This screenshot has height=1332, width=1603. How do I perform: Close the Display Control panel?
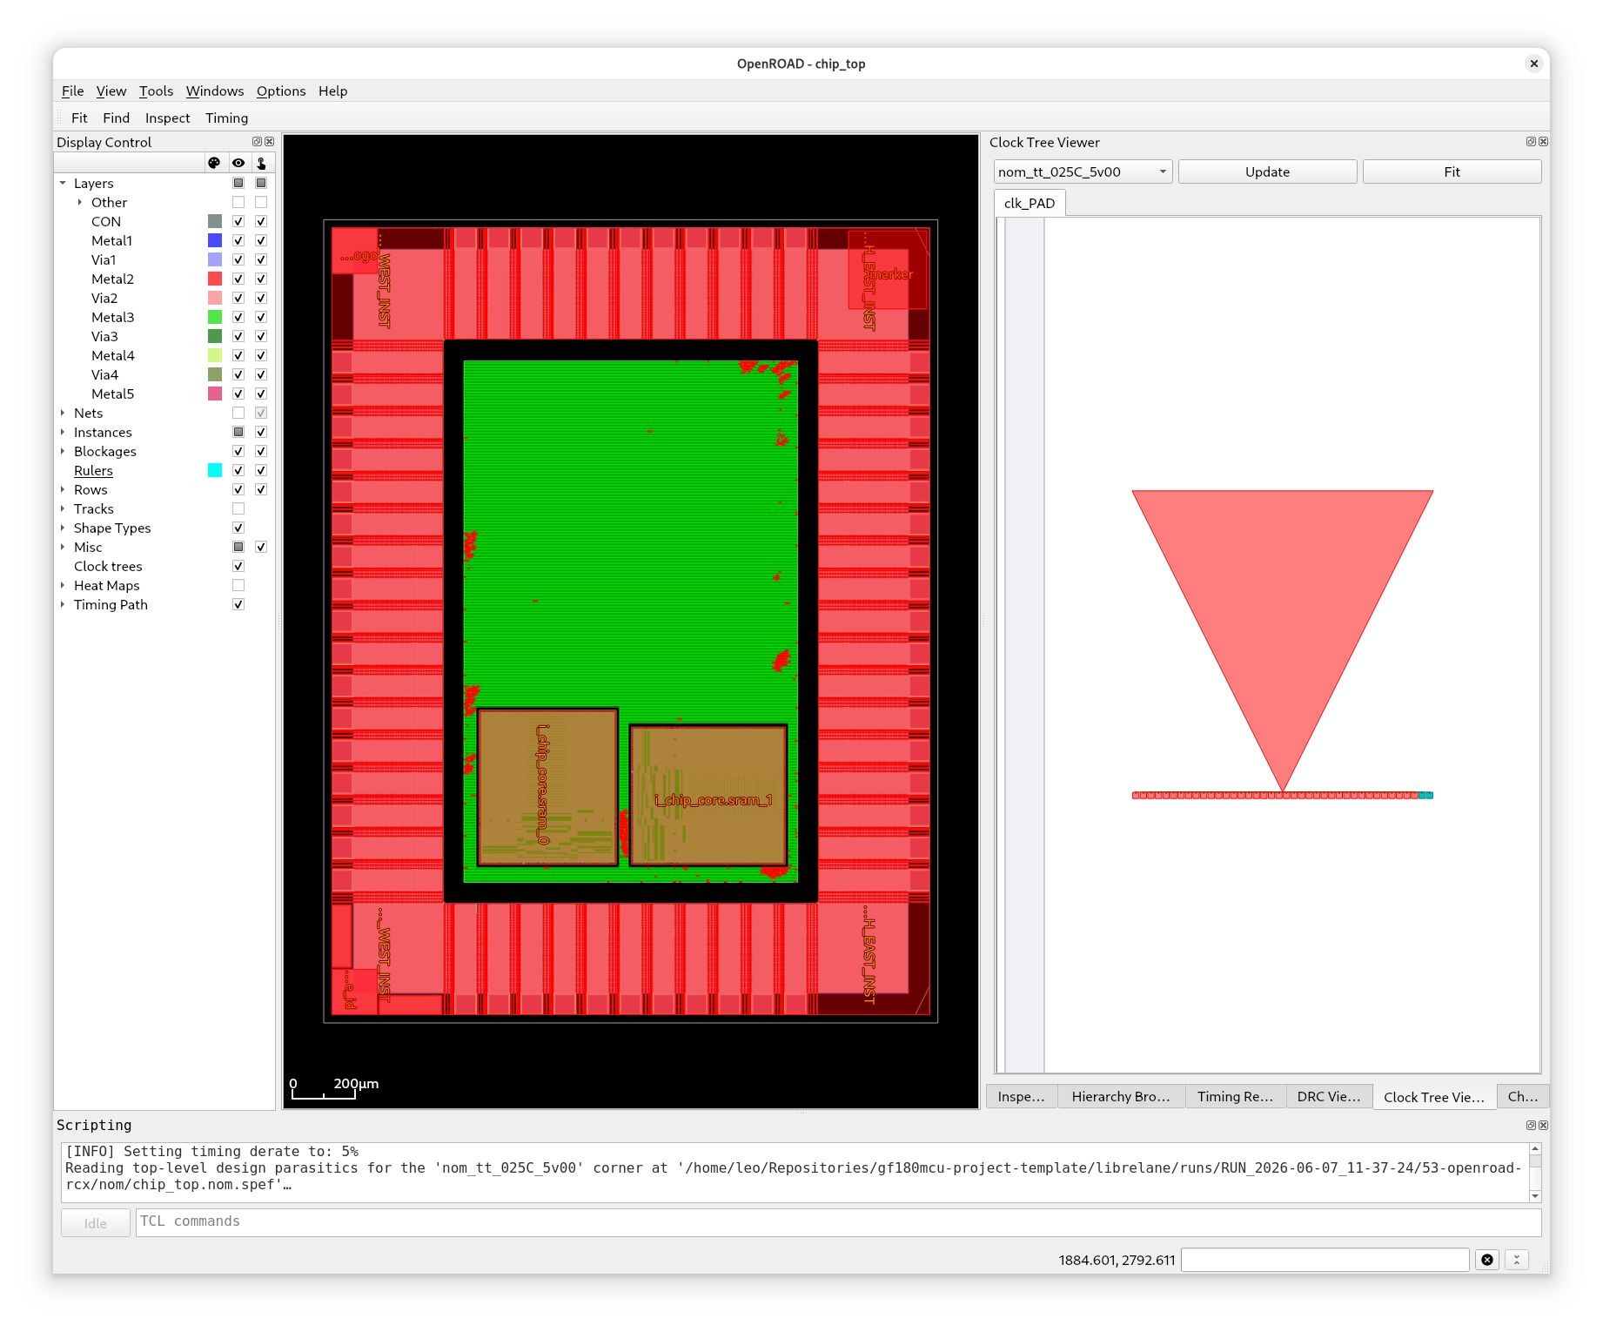point(270,142)
